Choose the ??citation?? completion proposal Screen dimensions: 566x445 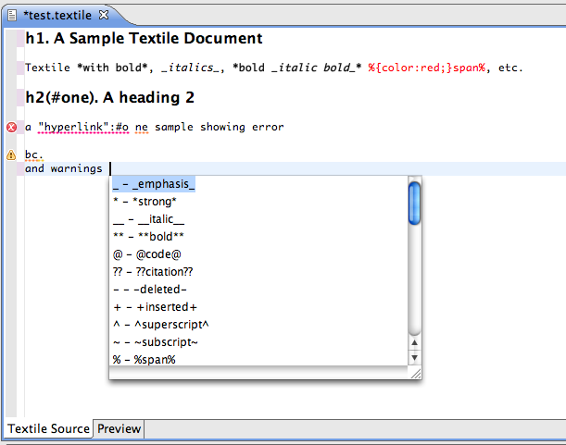[x=258, y=272]
